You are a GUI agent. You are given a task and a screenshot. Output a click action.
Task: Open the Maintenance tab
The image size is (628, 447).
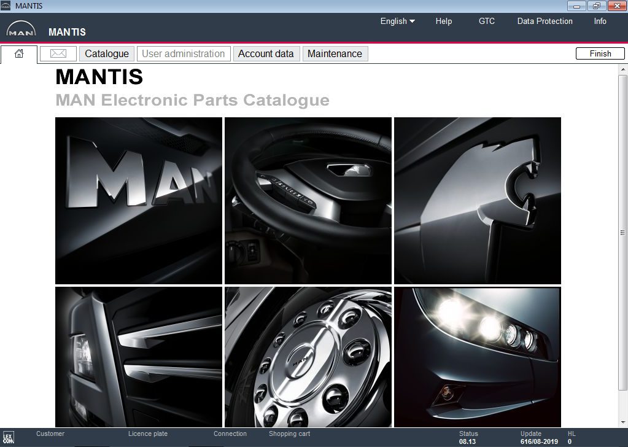click(335, 53)
